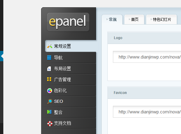
Task: Click the epanel logo
Action: (68, 22)
